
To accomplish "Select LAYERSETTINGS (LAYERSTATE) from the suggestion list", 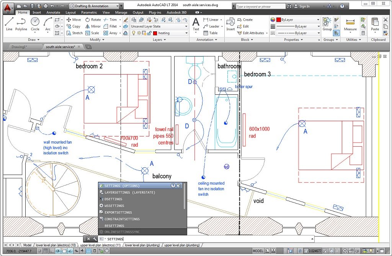I will [x=130, y=193].
